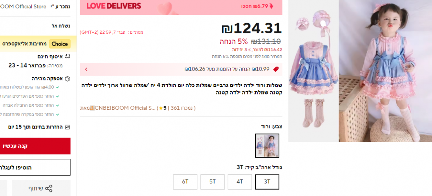Open the girl wearing dress photo
Viewport: 432px width, 196px height.
pos(385,71)
